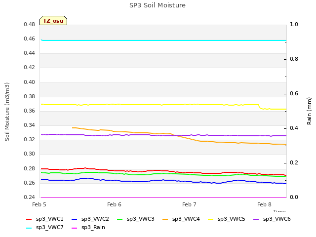Click the SP3 Soil Moisture chart title

(x=158, y=5)
